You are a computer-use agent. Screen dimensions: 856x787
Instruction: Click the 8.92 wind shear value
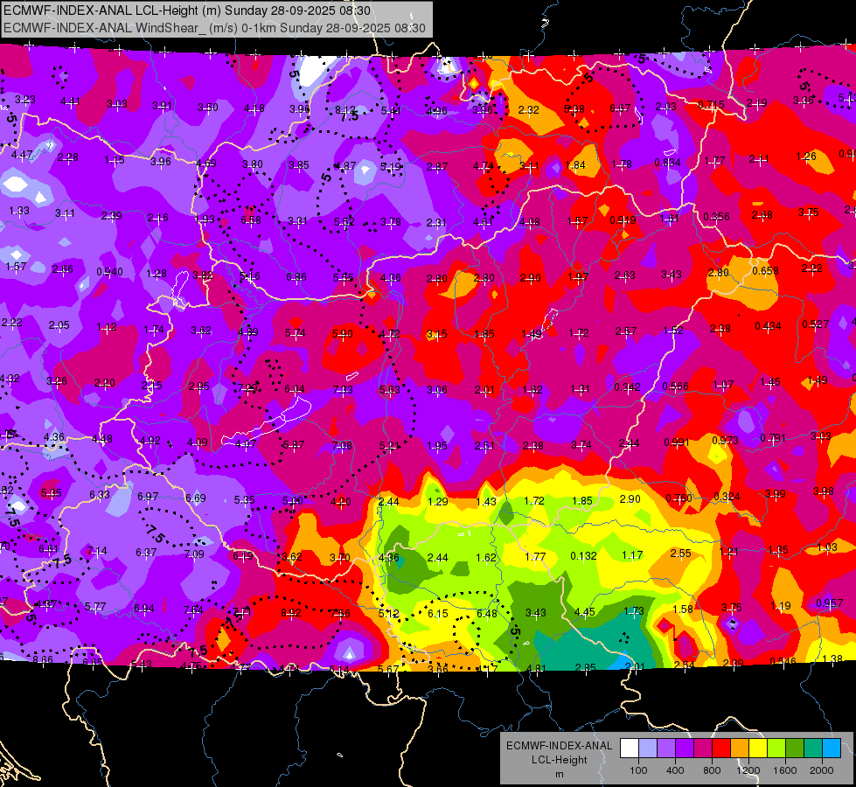click(x=291, y=613)
